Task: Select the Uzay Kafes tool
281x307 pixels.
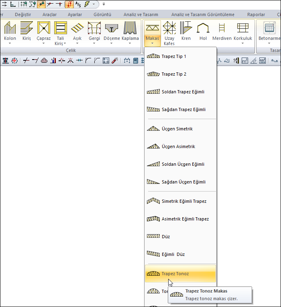Action: click(169, 28)
